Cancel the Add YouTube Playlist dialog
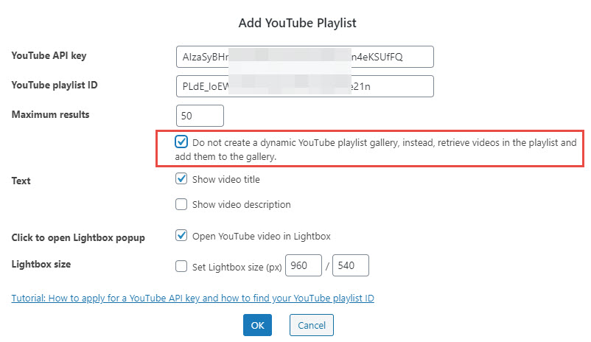The height and width of the screenshot is (342, 591). 312,325
